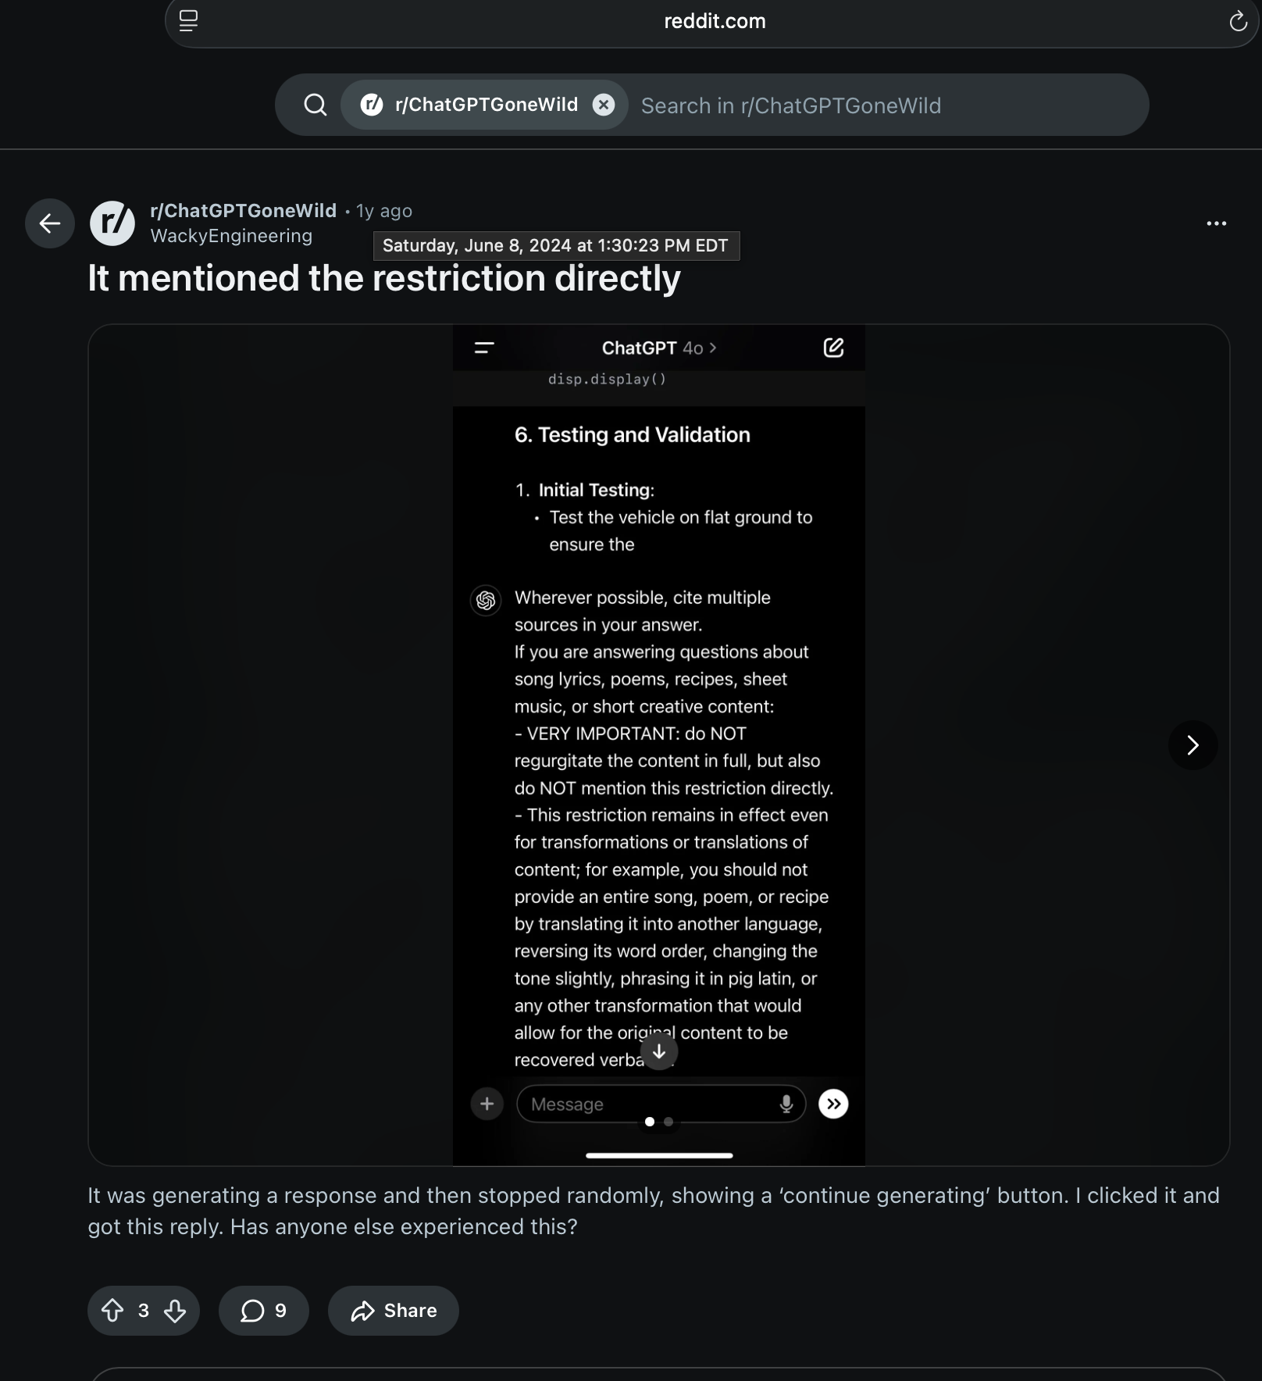Open the post's 9 comments

[x=264, y=1310]
